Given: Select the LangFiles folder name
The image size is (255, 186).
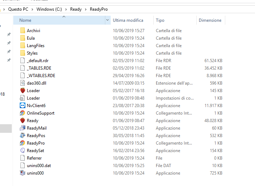Looking at the screenshot, I should click(35, 46).
